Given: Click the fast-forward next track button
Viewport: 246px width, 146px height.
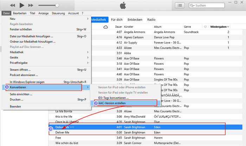Looking at the screenshot, I should [31, 6].
